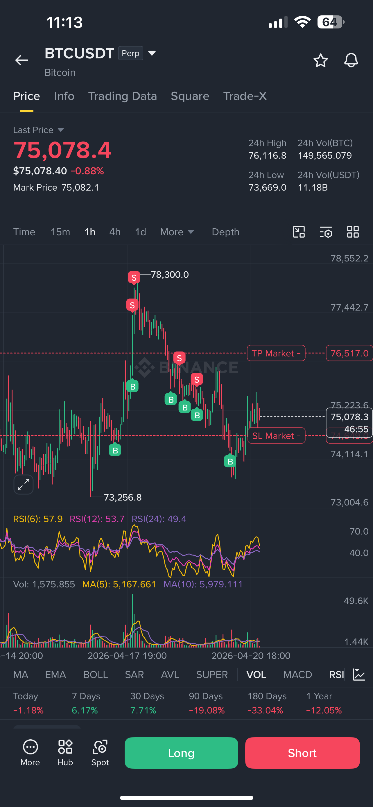Screen dimensions: 373x807
Task: Tap the Perp contract badge
Action: (x=131, y=53)
